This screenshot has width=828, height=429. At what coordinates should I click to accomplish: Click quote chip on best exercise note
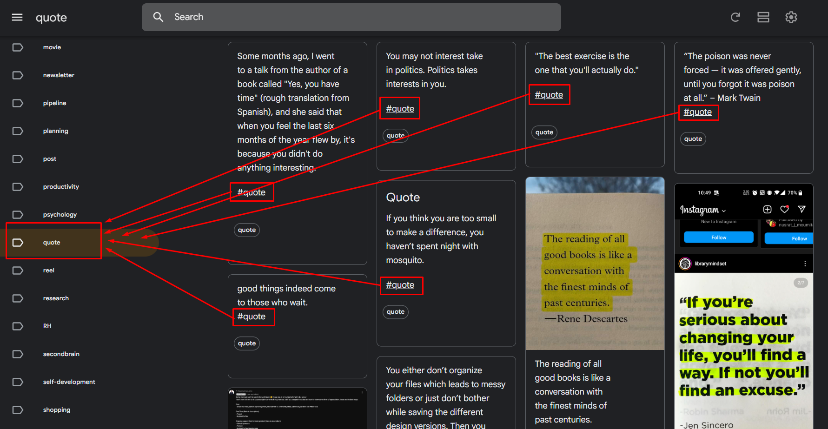(544, 132)
